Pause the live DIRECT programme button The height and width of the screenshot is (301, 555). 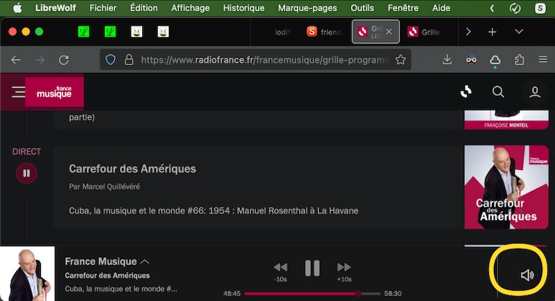click(26, 173)
